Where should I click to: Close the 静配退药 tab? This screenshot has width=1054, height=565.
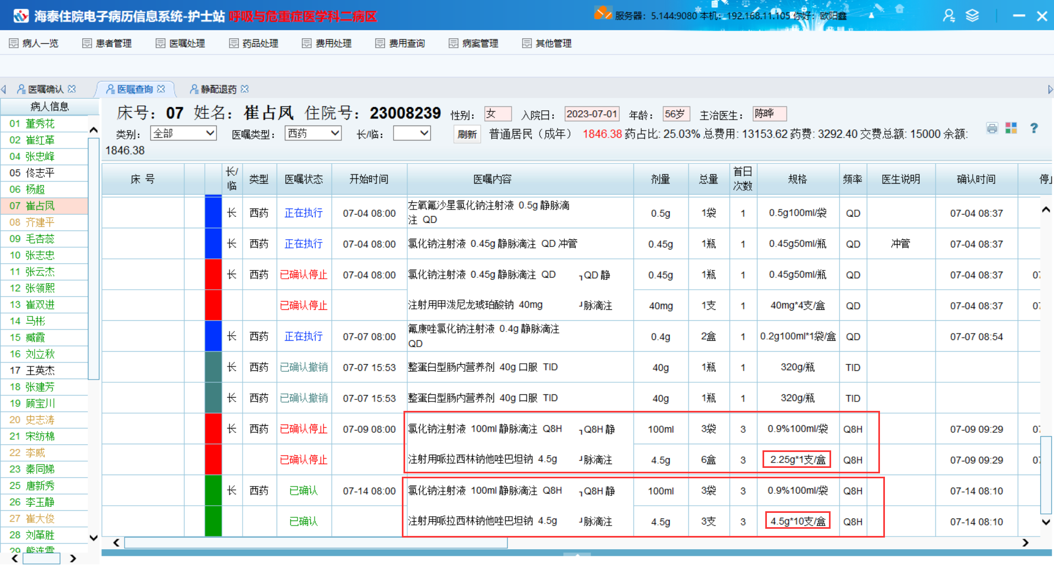245,89
